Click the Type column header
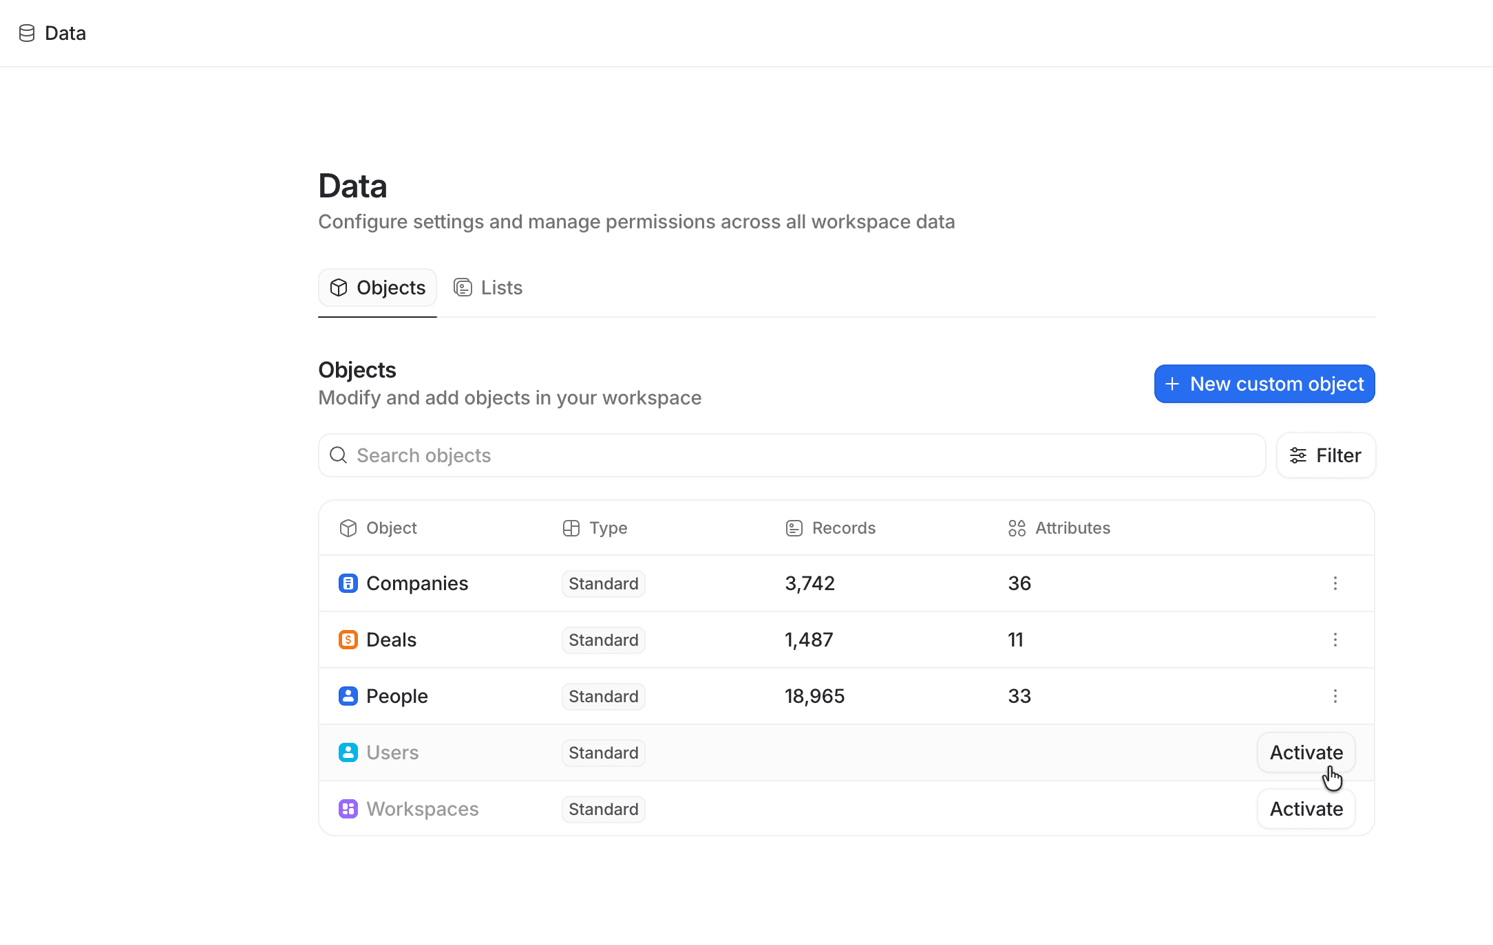The width and height of the screenshot is (1493, 945). [595, 528]
